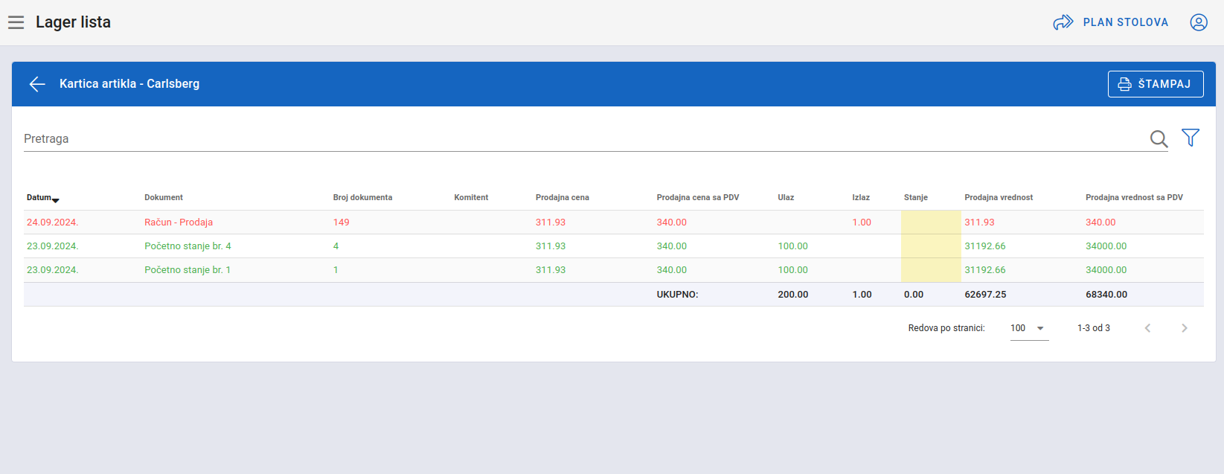1224x474 pixels.
Task: Focus the Pretraga search field
Action: [x=584, y=138]
